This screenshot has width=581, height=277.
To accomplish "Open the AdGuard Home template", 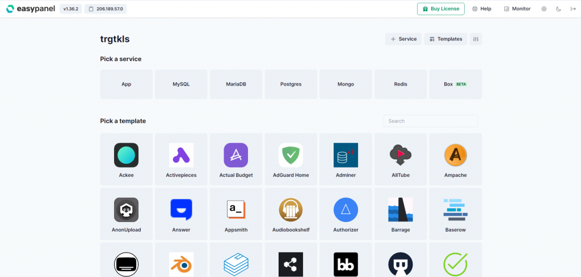I will click(x=290, y=155).
